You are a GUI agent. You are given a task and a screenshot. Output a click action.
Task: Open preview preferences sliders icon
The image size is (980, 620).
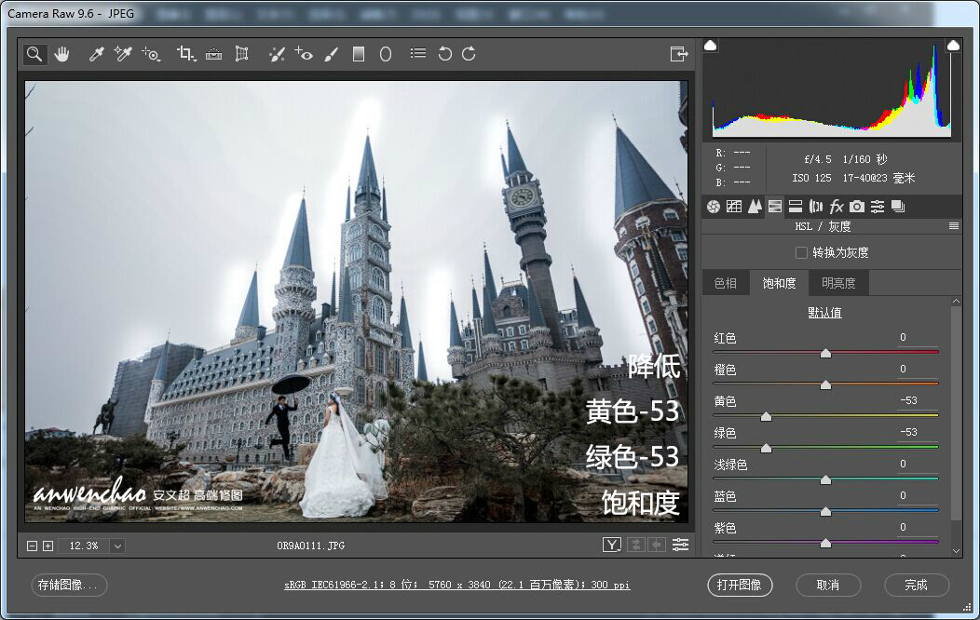point(681,546)
